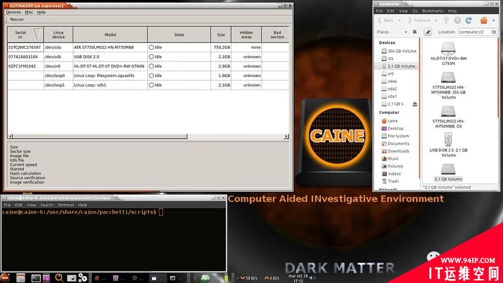
Task: Launch terminal from the taskbar panel
Action: coord(36,278)
